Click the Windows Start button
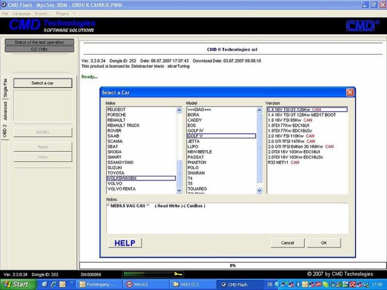Viewport: 387px width, 290px height. click(x=16, y=284)
